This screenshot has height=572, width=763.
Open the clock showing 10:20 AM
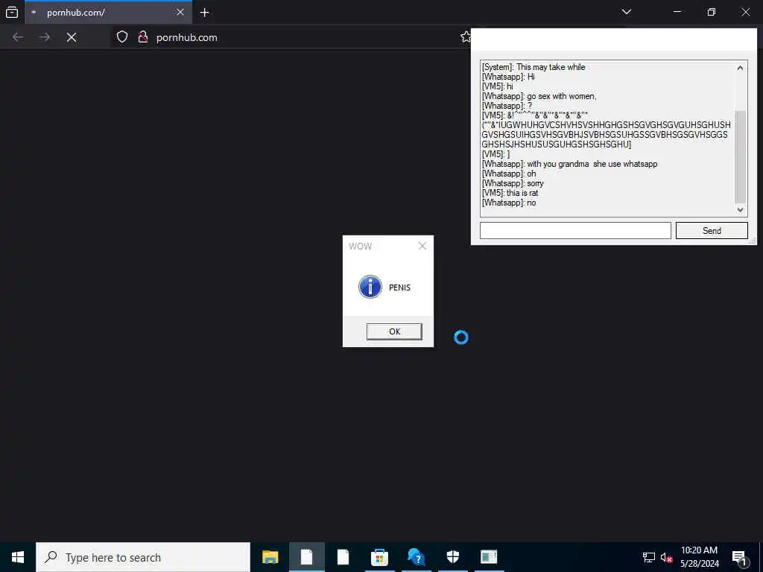click(699, 557)
